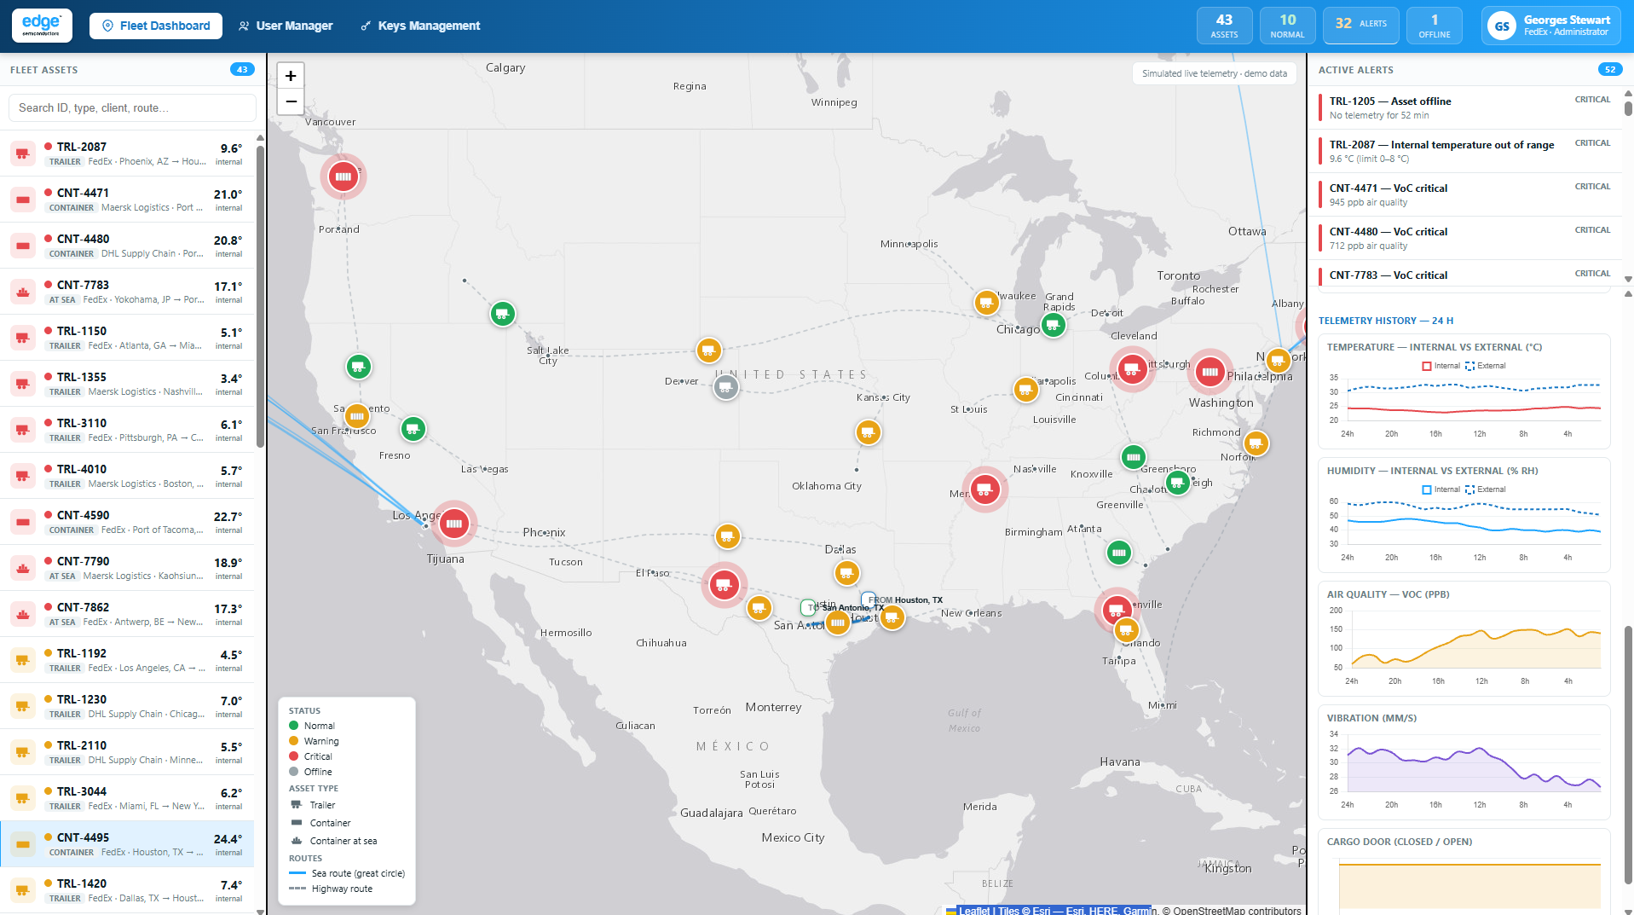Viewport: 1634px width, 915px height.
Task: Select TRL-2087 trailer icon in list
Action: [x=23, y=153]
